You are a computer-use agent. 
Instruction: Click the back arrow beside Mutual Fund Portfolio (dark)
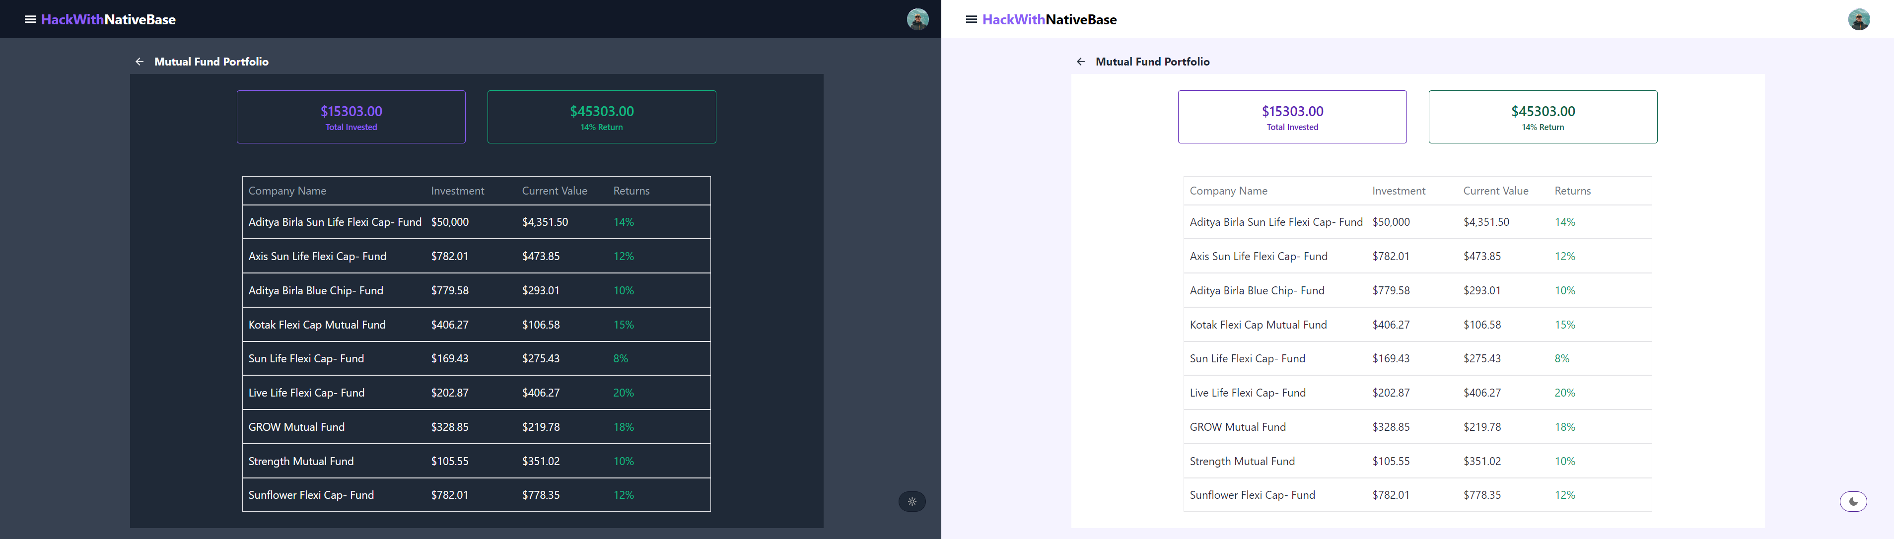click(140, 62)
